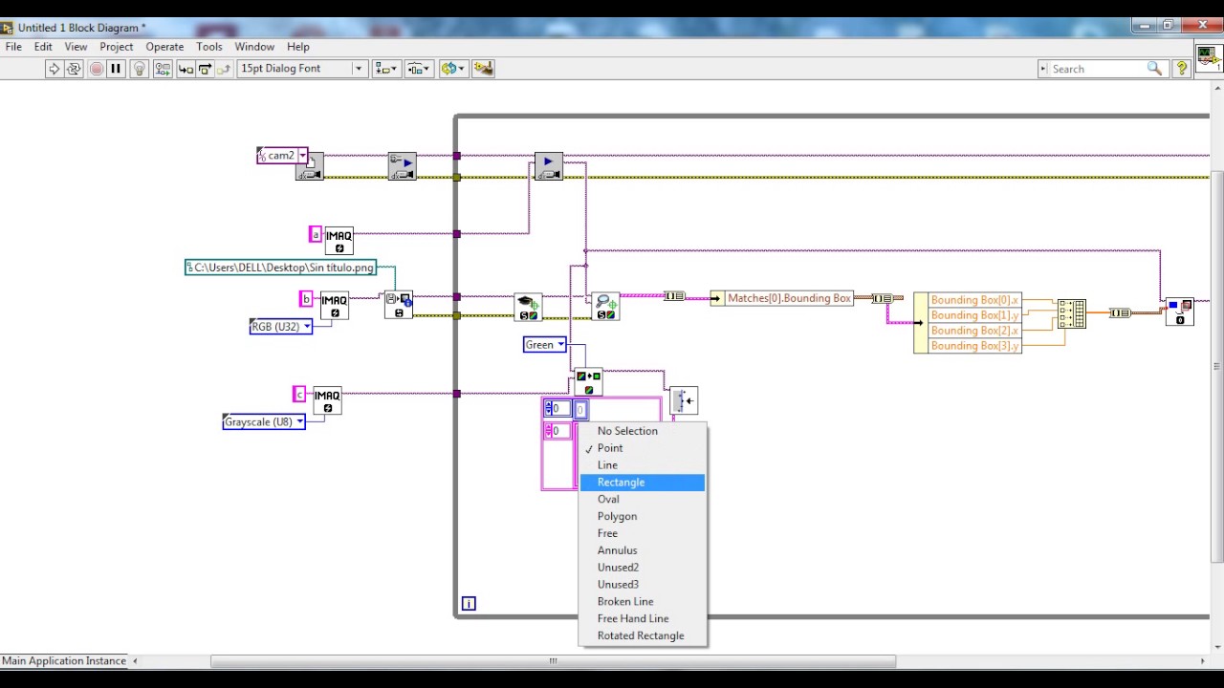Image resolution: width=1224 pixels, height=688 pixels.
Task: Click the VI icon pane at top right
Action: (1208, 56)
